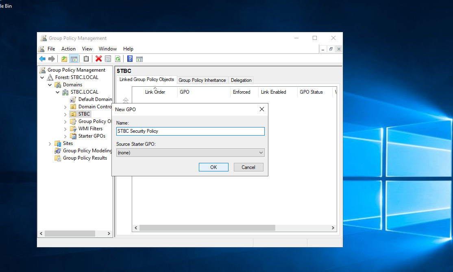The width and height of the screenshot is (453, 272).
Task: Collapse the Forest: STBC.LOCAL node
Action: (x=42, y=77)
